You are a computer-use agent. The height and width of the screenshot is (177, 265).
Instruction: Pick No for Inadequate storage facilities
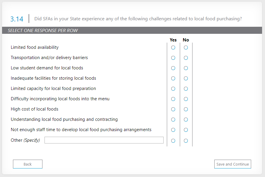pyautogui.click(x=186, y=79)
